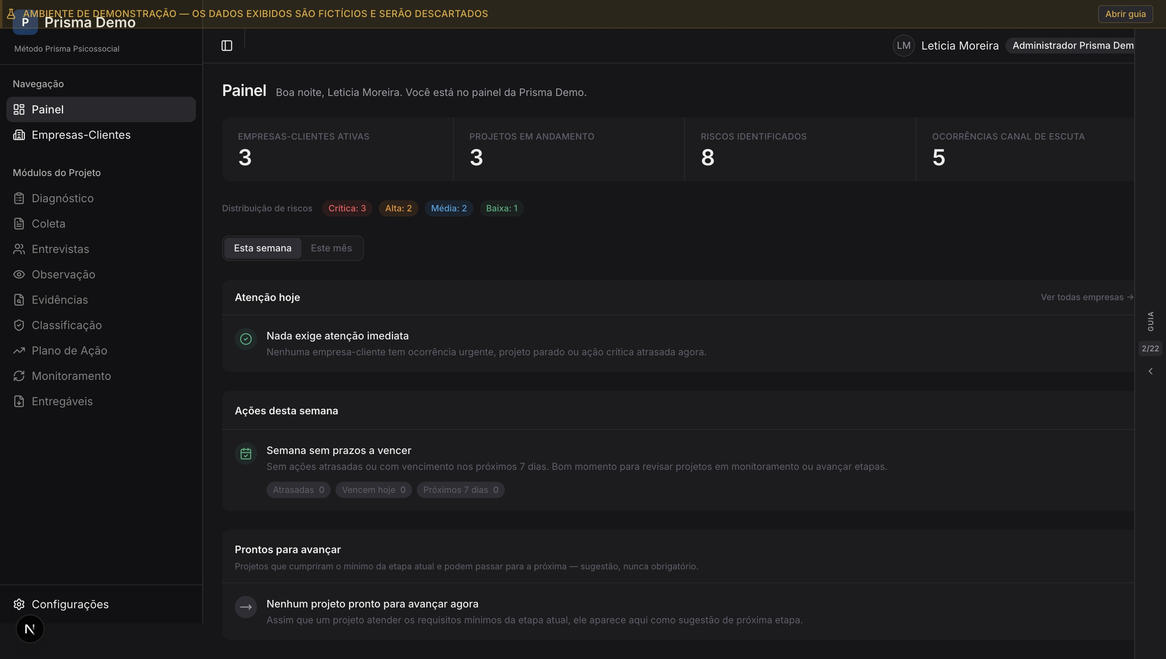Toggle the sidebar panel visibility
The width and height of the screenshot is (1166, 659).
pyautogui.click(x=227, y=45)
